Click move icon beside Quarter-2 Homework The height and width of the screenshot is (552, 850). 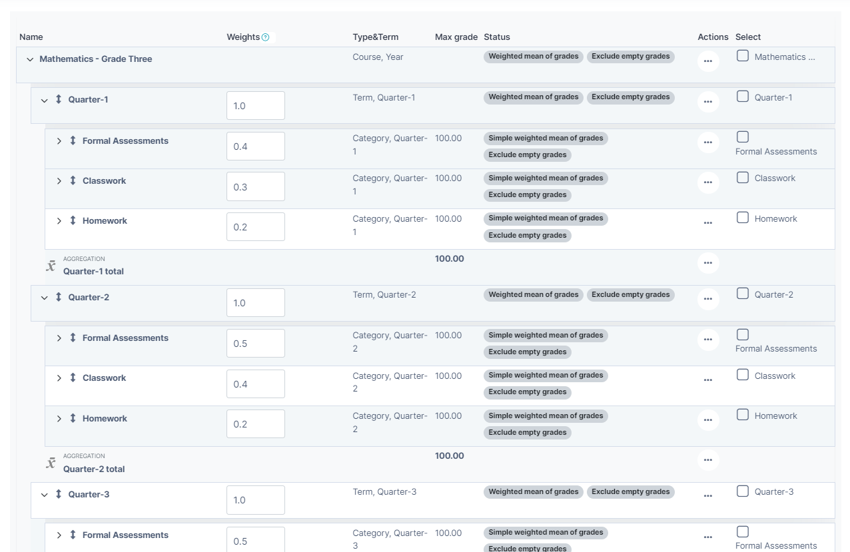coord(73,419)
